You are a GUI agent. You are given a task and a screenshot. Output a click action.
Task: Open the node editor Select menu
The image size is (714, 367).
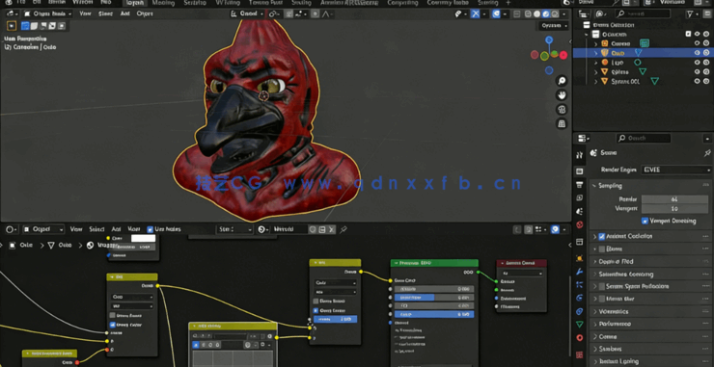tap(96, 229)
